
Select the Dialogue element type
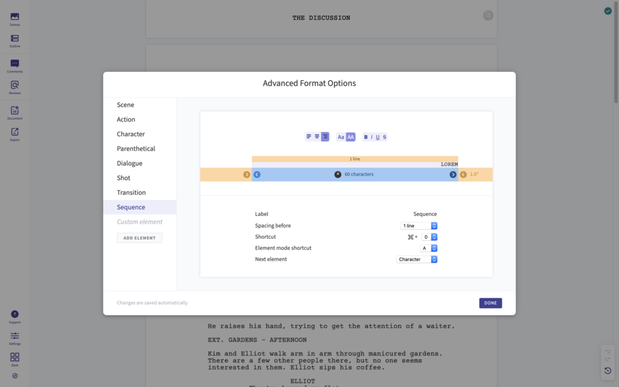pyautogui.click(x=129, y=163)
